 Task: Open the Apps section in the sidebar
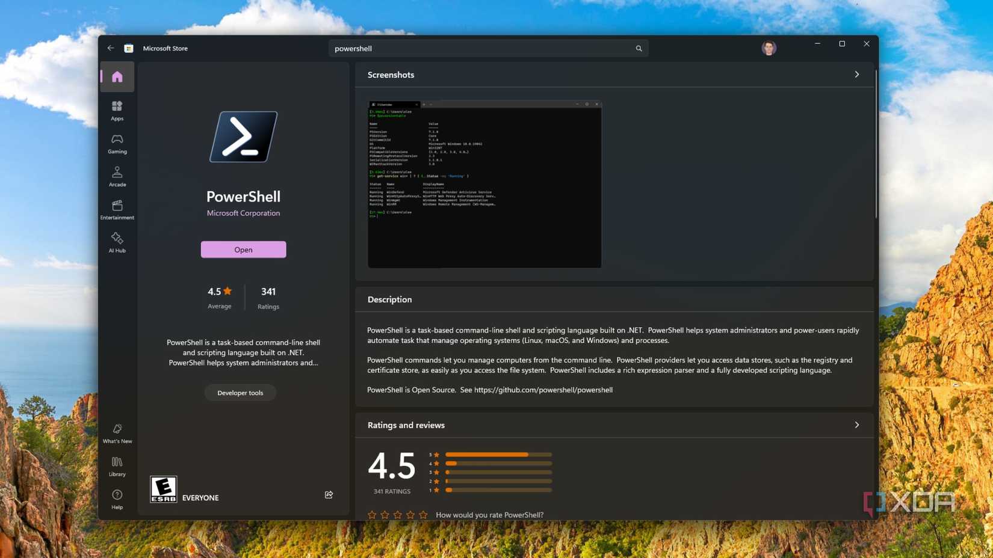point(117,111)
